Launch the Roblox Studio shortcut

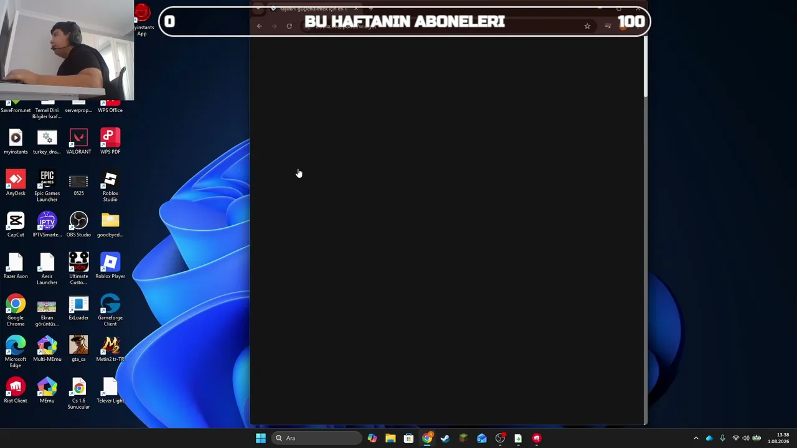(110, 186)
